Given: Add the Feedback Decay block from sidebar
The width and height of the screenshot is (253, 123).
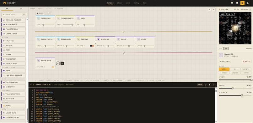Looking at the screenshot, I should click(13, 118).
